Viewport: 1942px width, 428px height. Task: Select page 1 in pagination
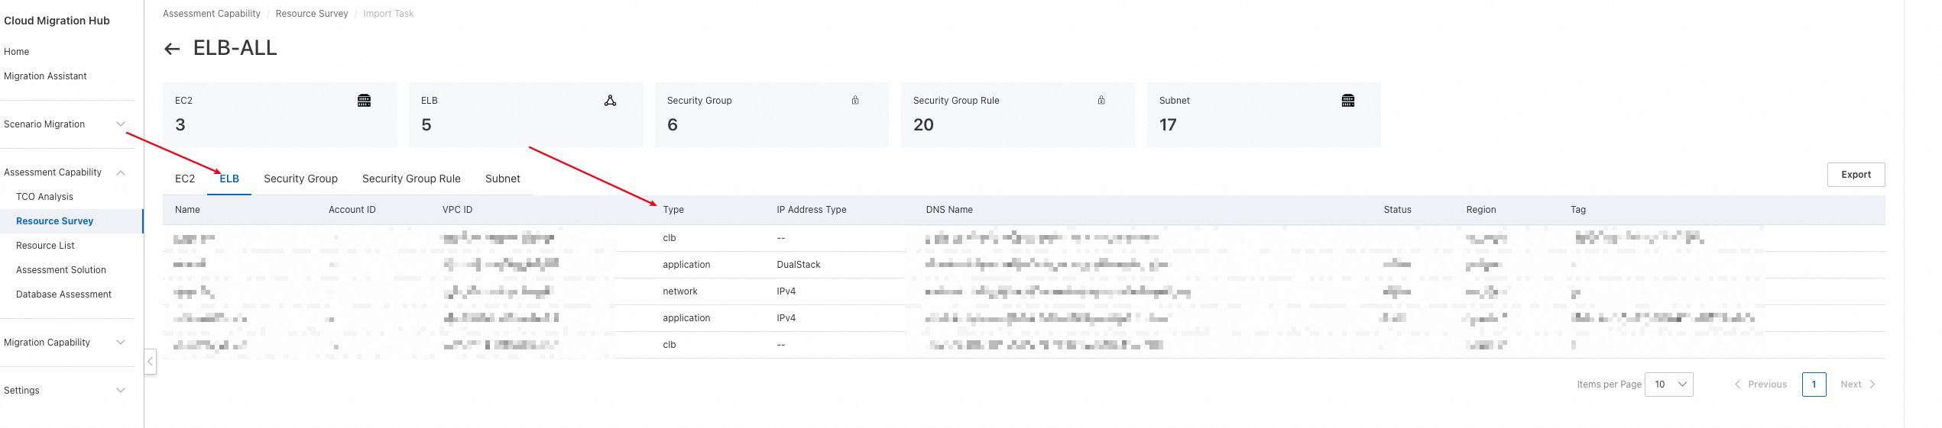click(1814, 385)
